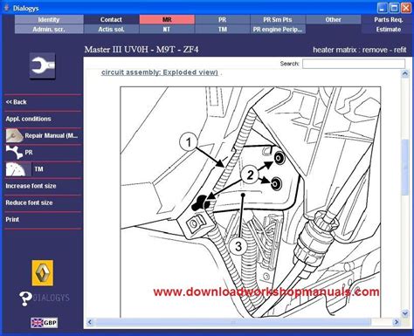Viewport: 414px width, 336px height.
Task: Click into the Search input field
Action: (354, 64)
